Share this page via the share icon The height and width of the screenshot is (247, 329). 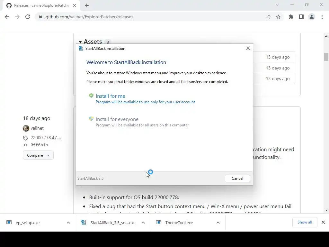tap(268, 17)
